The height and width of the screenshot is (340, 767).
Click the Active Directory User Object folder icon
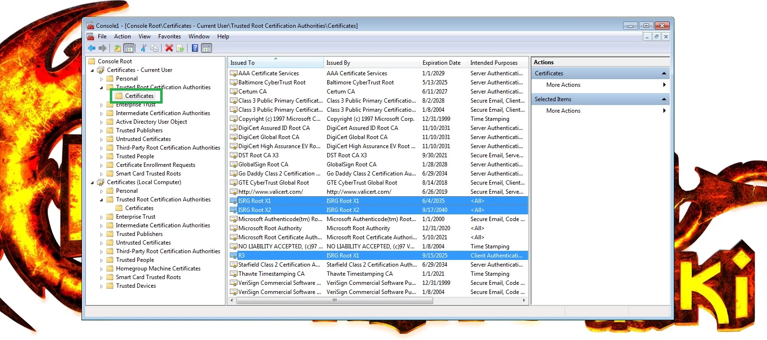tap(110, 122)
